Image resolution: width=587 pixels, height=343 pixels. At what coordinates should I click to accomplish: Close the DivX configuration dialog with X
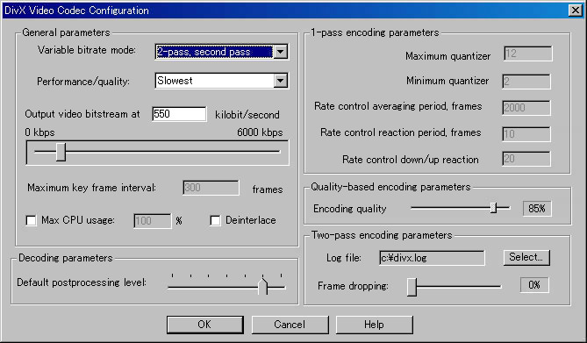coord(575,11)
